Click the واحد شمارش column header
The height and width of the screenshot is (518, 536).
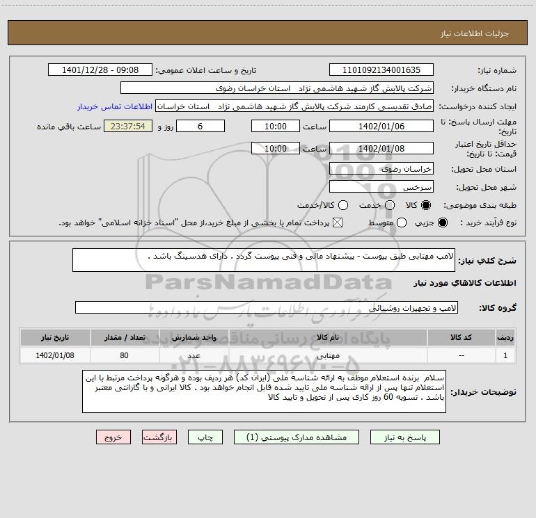click(x=194, y=338)
